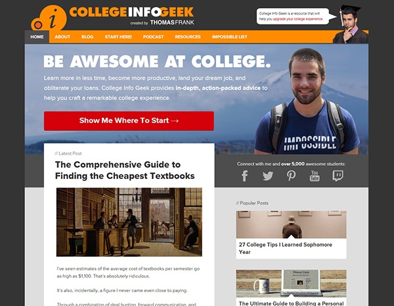Click 'upgrade your college experience' link
Image resolution: width=394 pixels, height=306 pixels.
click(297, 19)
